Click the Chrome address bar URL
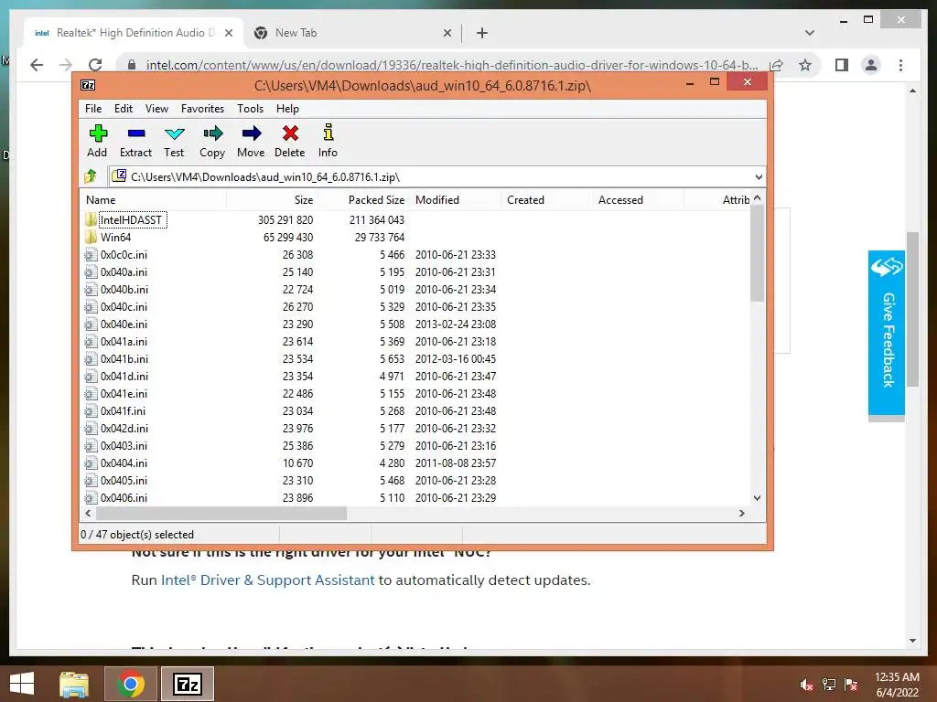 pyautogui.click(x=452, y=65)
